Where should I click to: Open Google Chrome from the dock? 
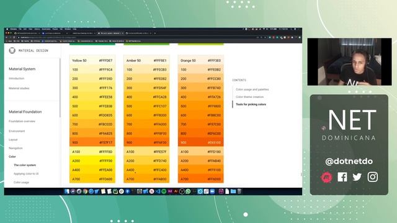pyautogui.click(x=85, y=191)
